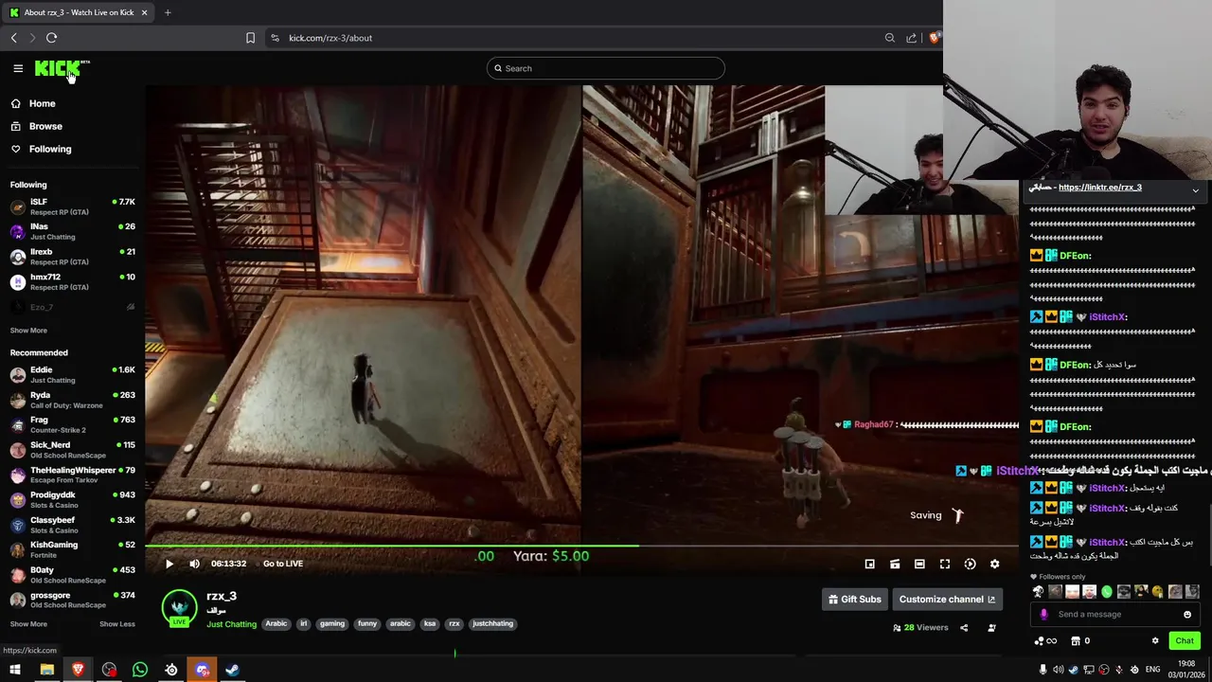Toggle theater mode in player
This screenshot has height=682, width=1212.
point(919,564)
